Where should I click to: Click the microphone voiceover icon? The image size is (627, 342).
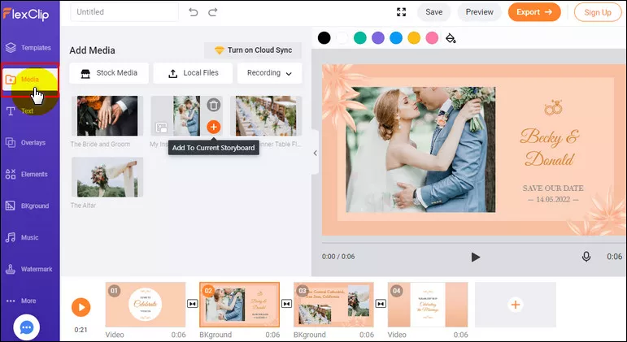coord(586,257)
